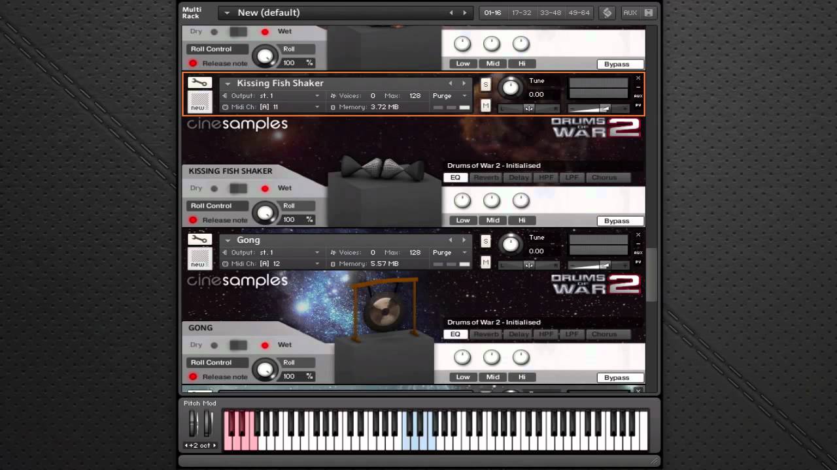Click Roll Control in Kissing Fish Shaker panel
This screenshot has width=837, height=470.
(x=218, y=206)
